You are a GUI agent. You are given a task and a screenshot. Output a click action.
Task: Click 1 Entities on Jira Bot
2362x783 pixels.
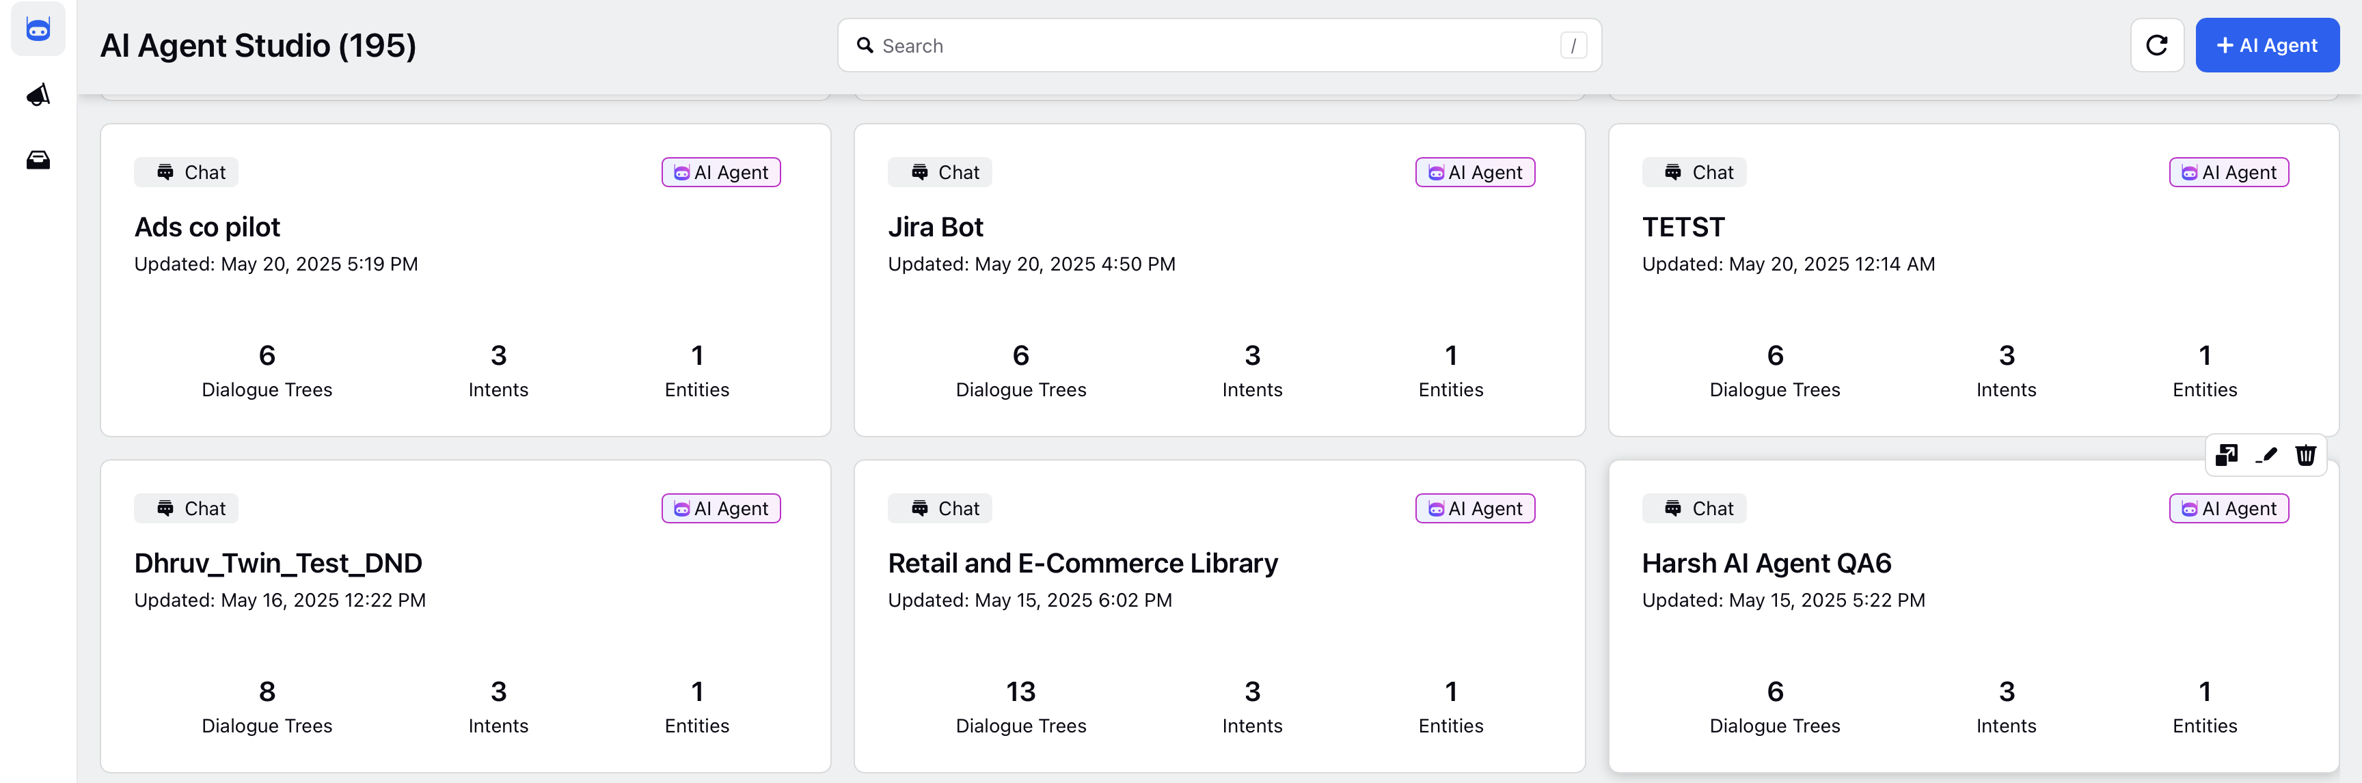(1450, 370)
